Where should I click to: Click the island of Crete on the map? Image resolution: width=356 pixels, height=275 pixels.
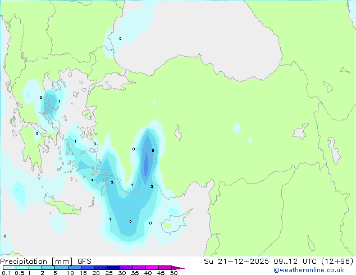coord(62,205)
